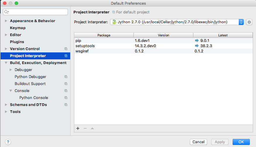Select the pip package row
Viewport: 256px width, 147px height.
point(164,40)
